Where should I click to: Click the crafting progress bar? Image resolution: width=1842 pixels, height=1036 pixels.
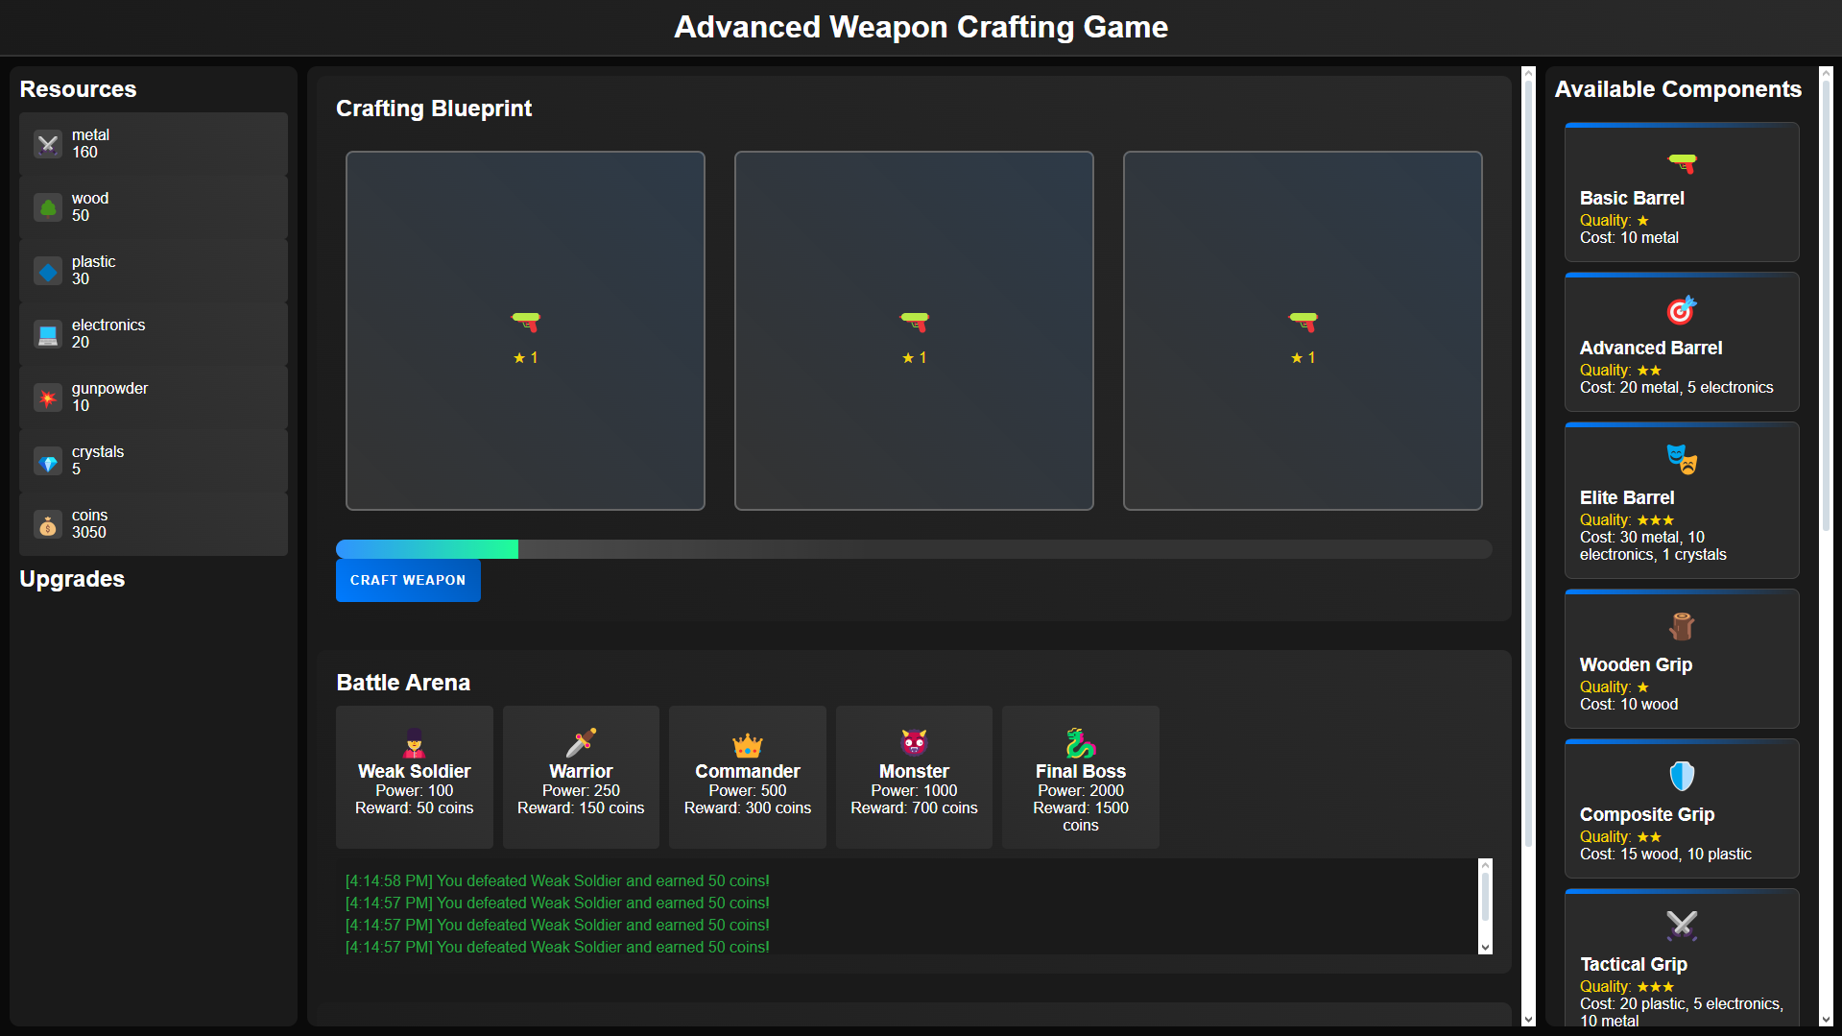coord(913,548)
